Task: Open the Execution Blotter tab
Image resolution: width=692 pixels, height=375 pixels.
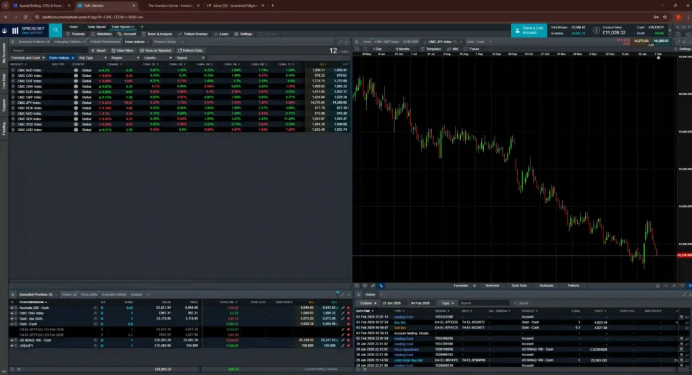Action: pyautogui.click(x=114, y=294)
